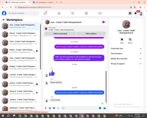The image size is (147, 118).
Task: Open the Marketplace storefront icon
Action: click(86, 13)
